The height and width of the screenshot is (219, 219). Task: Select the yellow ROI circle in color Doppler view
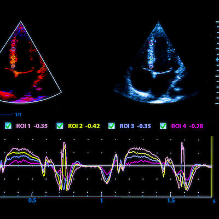tap(13, 57)
